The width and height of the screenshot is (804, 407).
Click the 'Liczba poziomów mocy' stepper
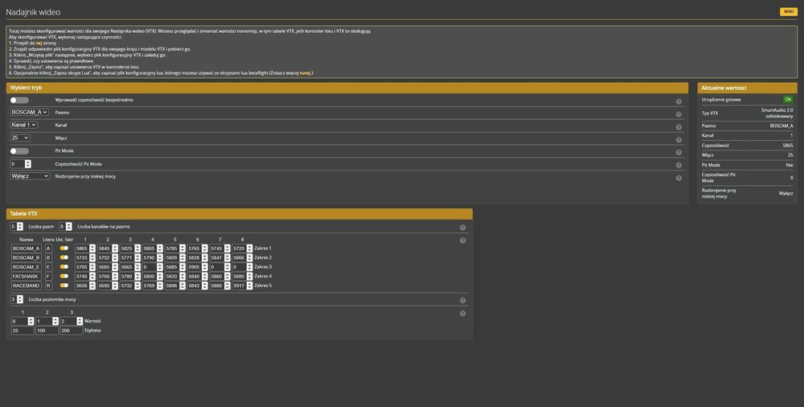pyautogui.click(x=20, y=299)
